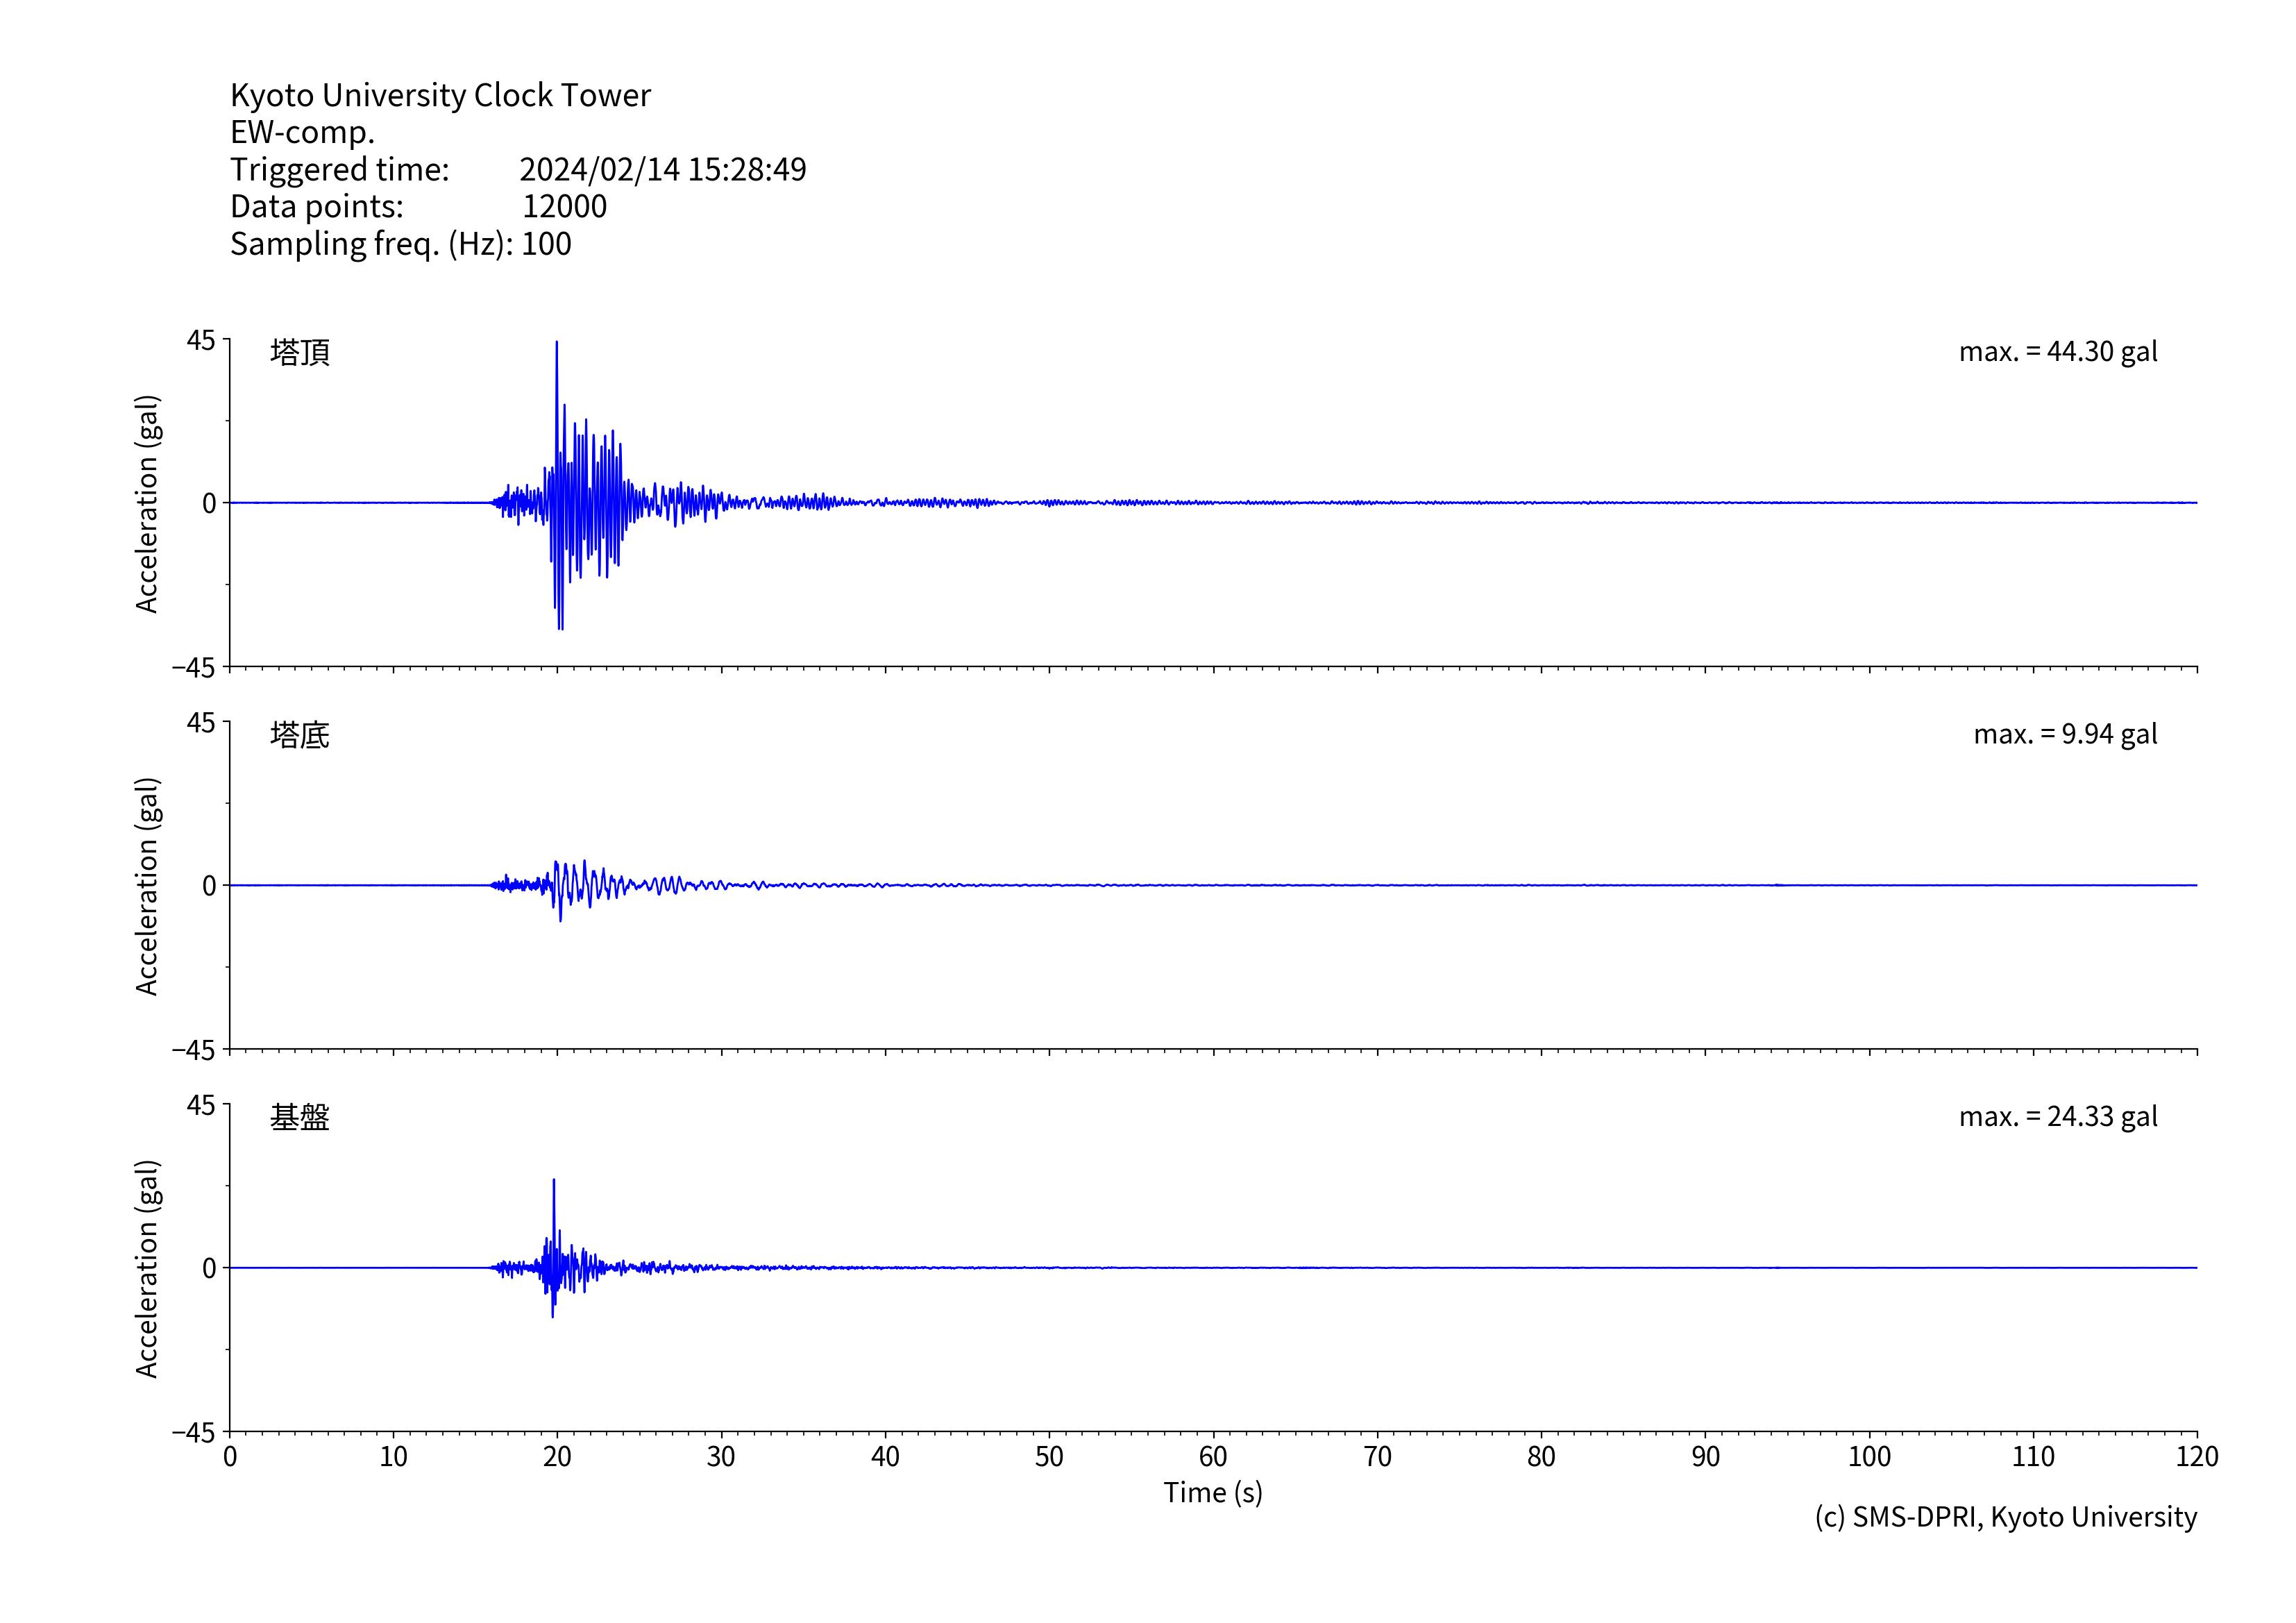Click the 塔頂 panel label
2296x1623 pixels.
pyautogui.click(x=300, y=352)
